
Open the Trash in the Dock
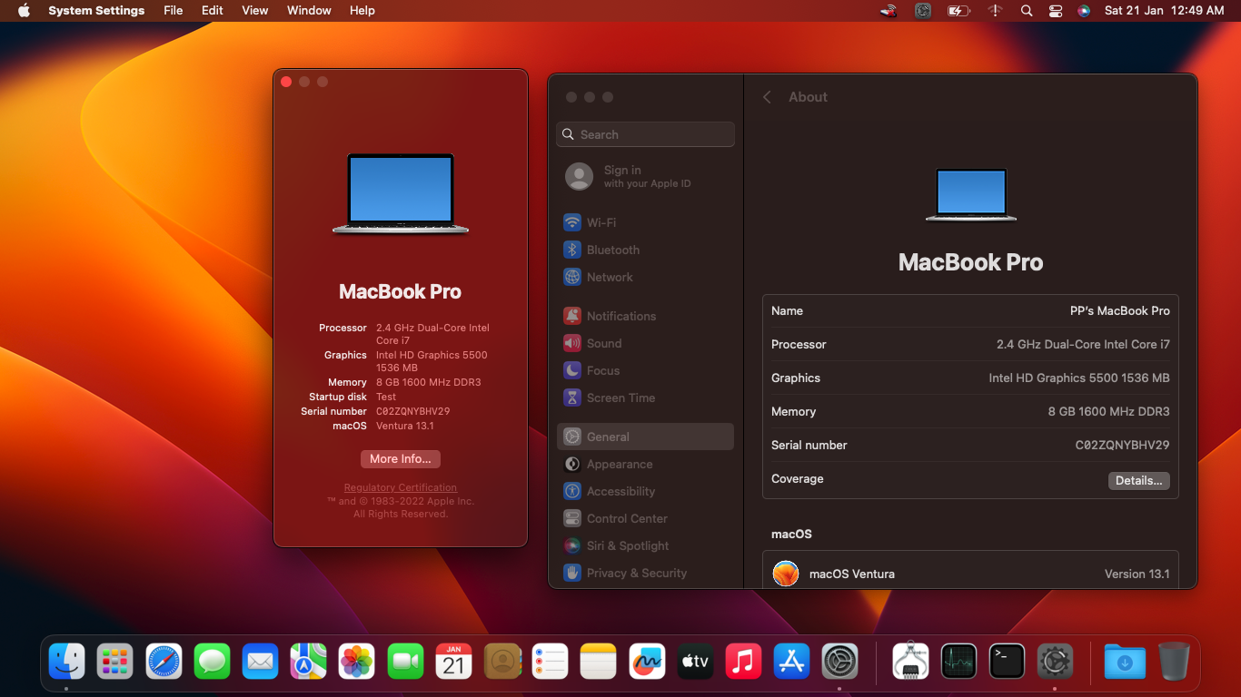click(x=1174, y=662)
